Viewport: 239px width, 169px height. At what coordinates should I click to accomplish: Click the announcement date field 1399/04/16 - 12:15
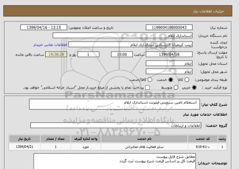(x=44, y=27)
